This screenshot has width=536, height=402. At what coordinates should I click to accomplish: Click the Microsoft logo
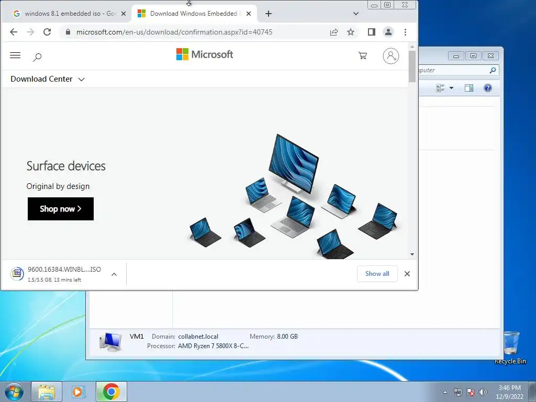click(205, 54)
